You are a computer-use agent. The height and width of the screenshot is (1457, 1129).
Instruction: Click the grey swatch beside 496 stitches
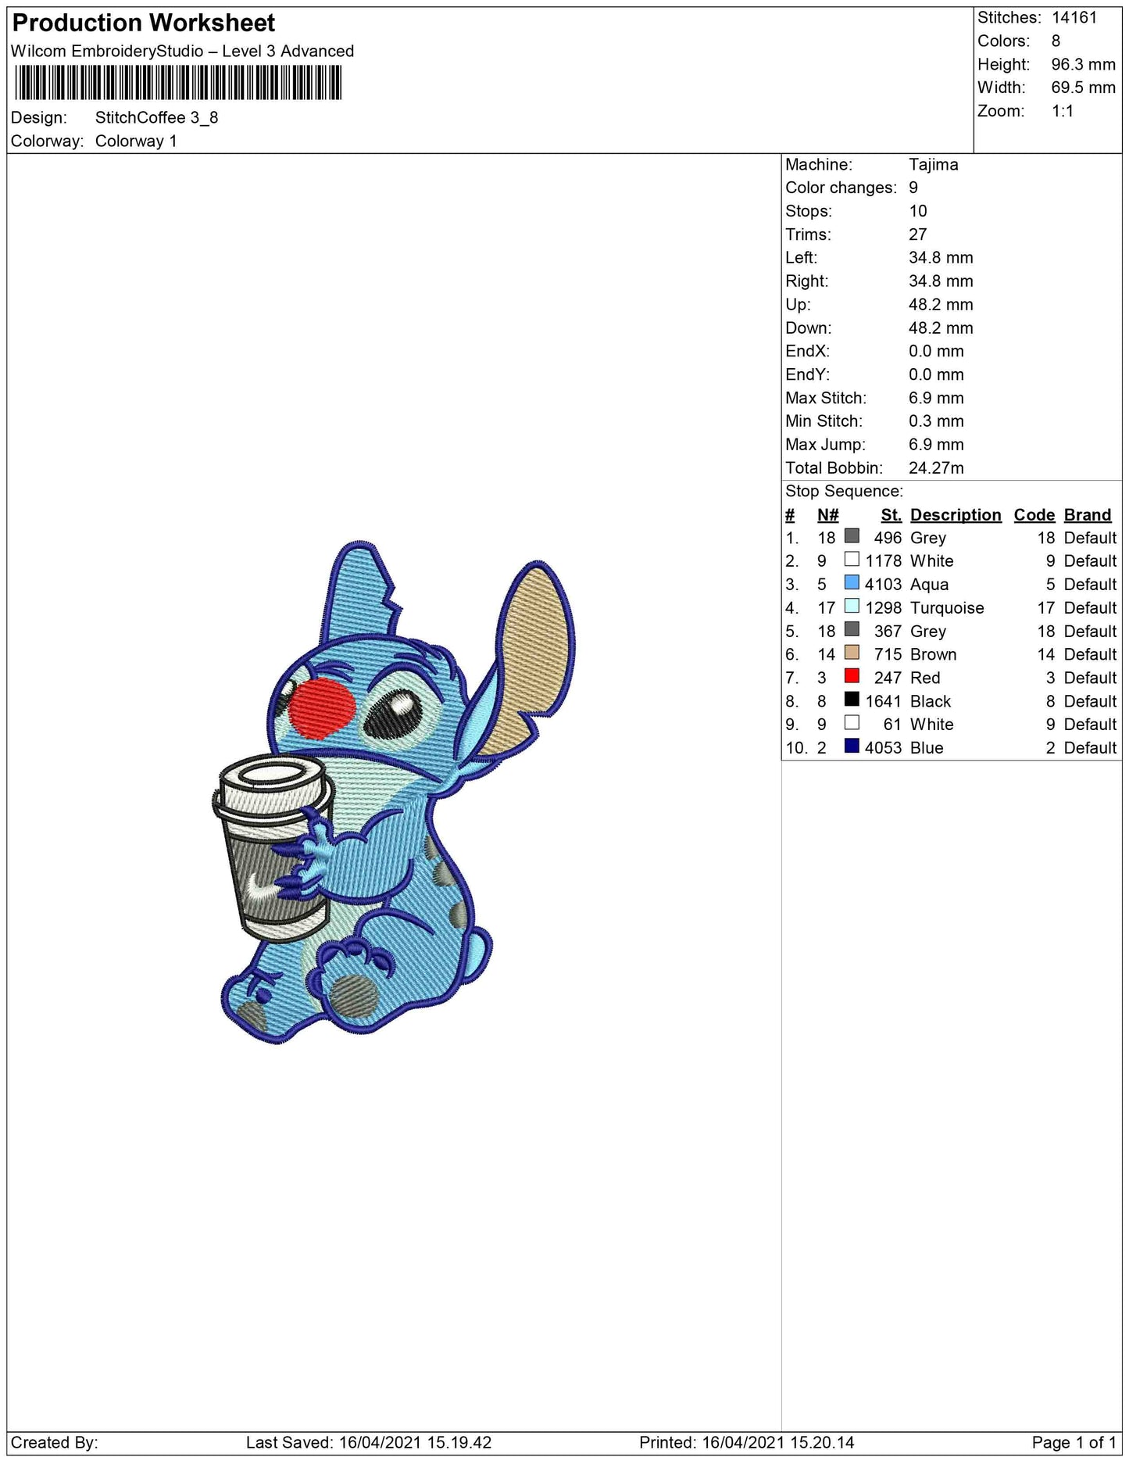point(852,536)
